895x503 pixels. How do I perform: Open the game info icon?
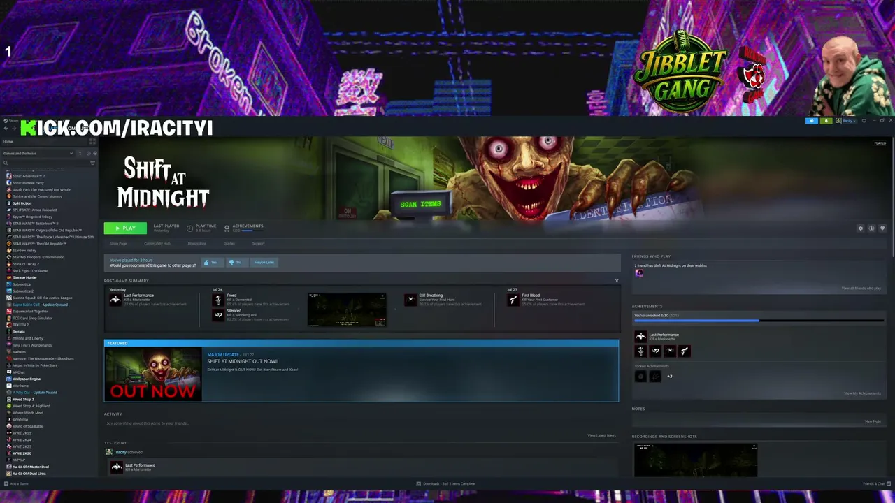pyautogui.click(x=871, y=228)
